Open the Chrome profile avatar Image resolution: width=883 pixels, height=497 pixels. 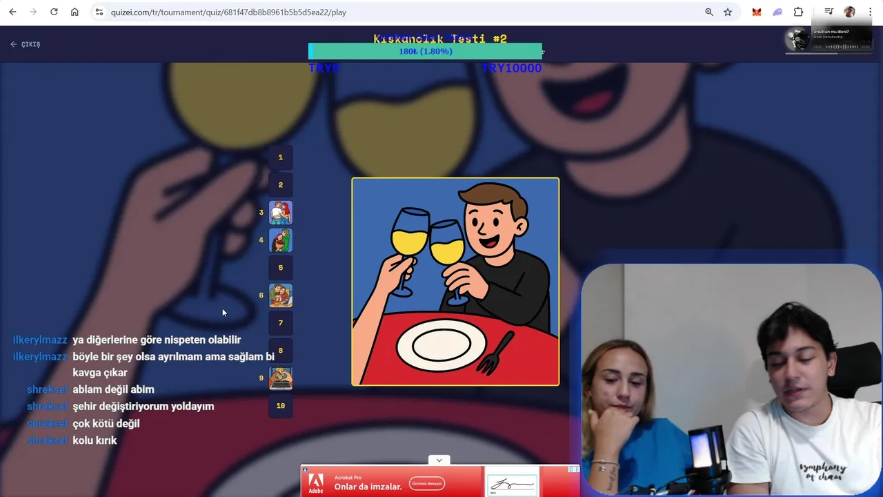click(x=849, y=12)
